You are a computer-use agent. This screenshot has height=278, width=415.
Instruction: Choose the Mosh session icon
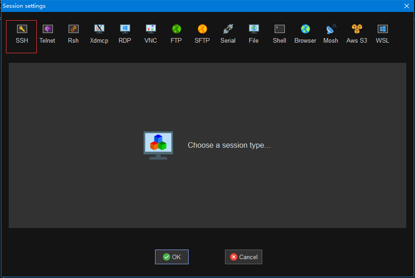coord(331,34)
